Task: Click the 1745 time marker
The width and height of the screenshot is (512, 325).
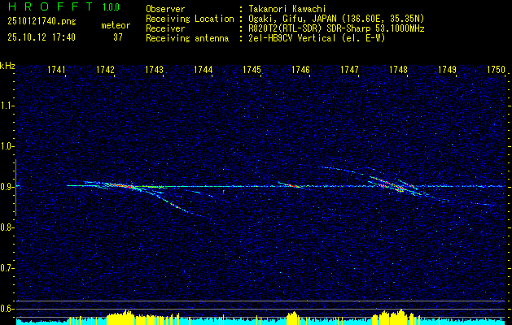Action: point(252,70)
